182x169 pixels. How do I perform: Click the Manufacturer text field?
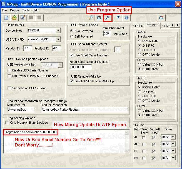21,110
